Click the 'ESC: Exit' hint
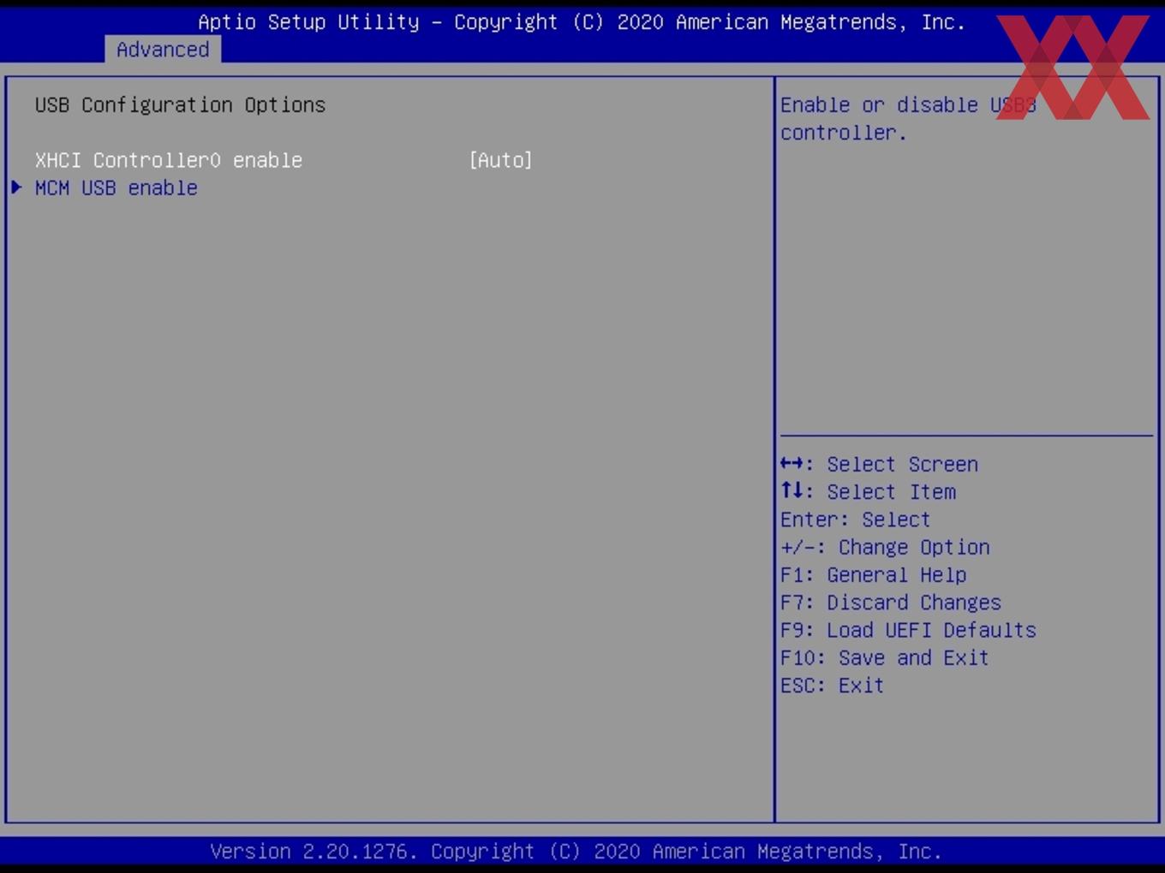Screen dimensions: 1165x873 click(x=832, y=685)
